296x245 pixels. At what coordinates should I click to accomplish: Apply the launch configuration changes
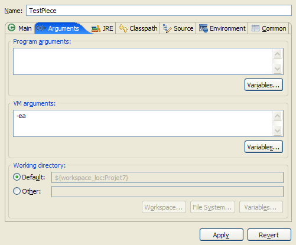222,235
